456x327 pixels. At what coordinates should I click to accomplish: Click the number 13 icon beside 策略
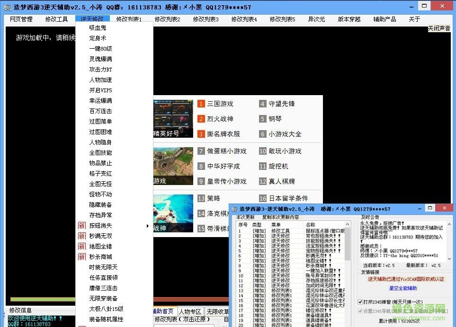coord(201,198)
